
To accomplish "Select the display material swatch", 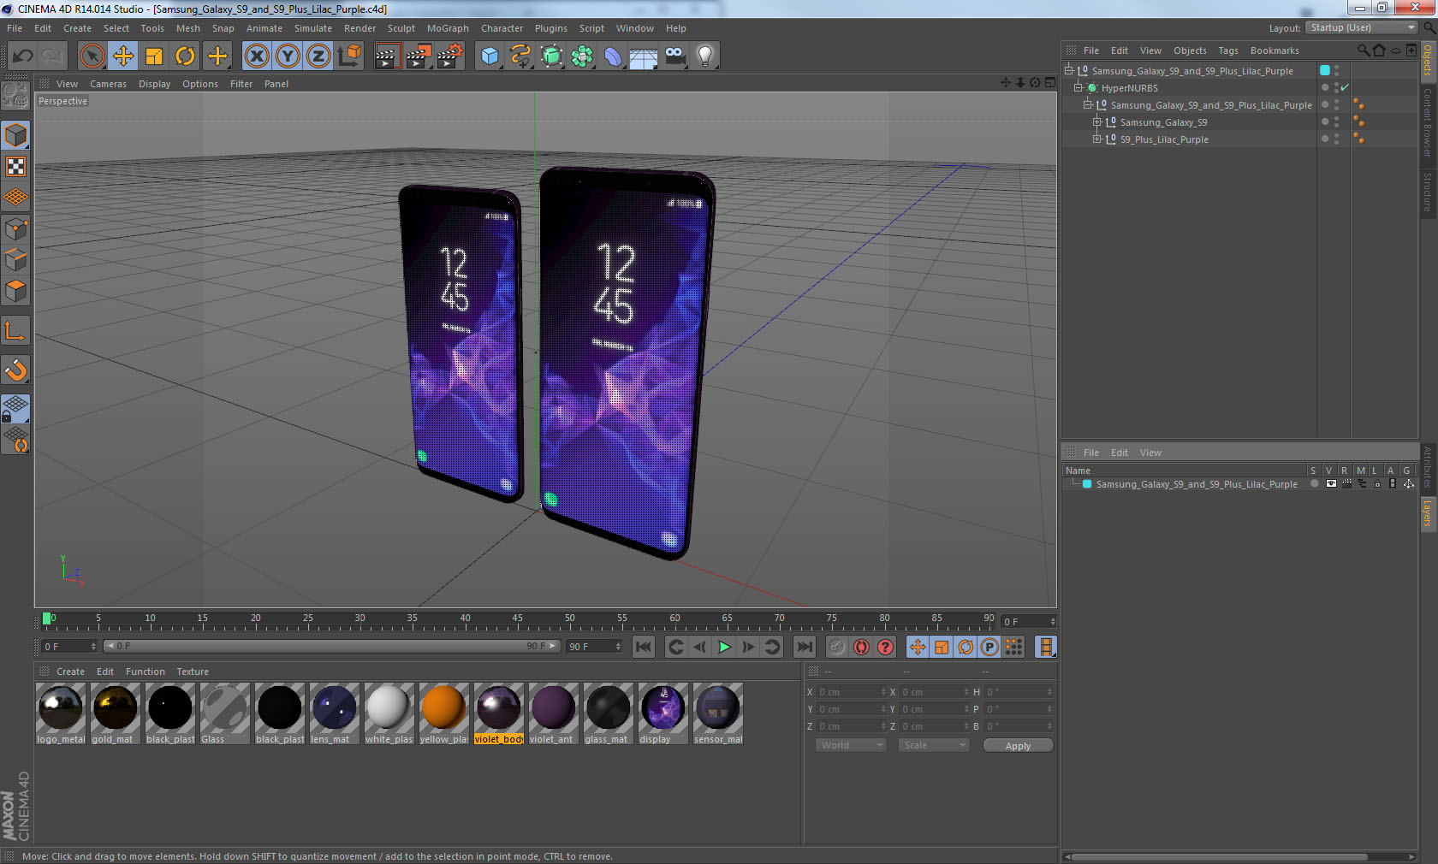I will [x=663, y=713].
